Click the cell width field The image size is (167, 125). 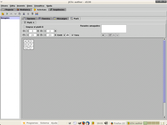pyautogui.click(x=33, y=35)
